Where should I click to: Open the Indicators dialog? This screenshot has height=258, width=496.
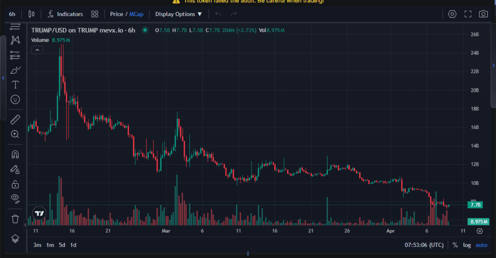65,14
